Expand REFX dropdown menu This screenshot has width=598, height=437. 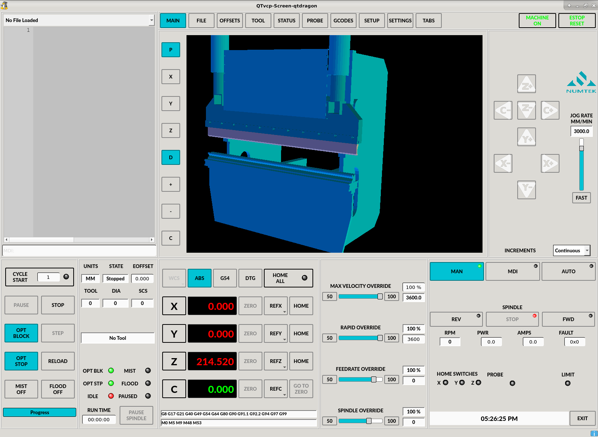pyautogui.click(x=284, y=312)
